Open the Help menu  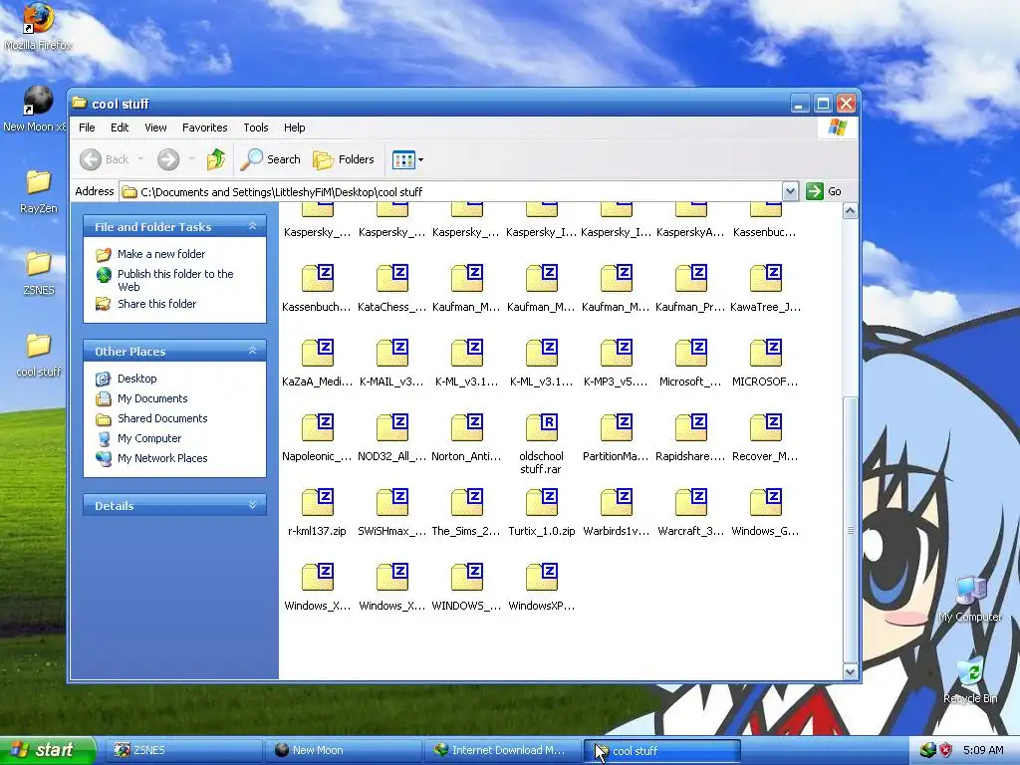pyautogui.click(x=294, y=127)
